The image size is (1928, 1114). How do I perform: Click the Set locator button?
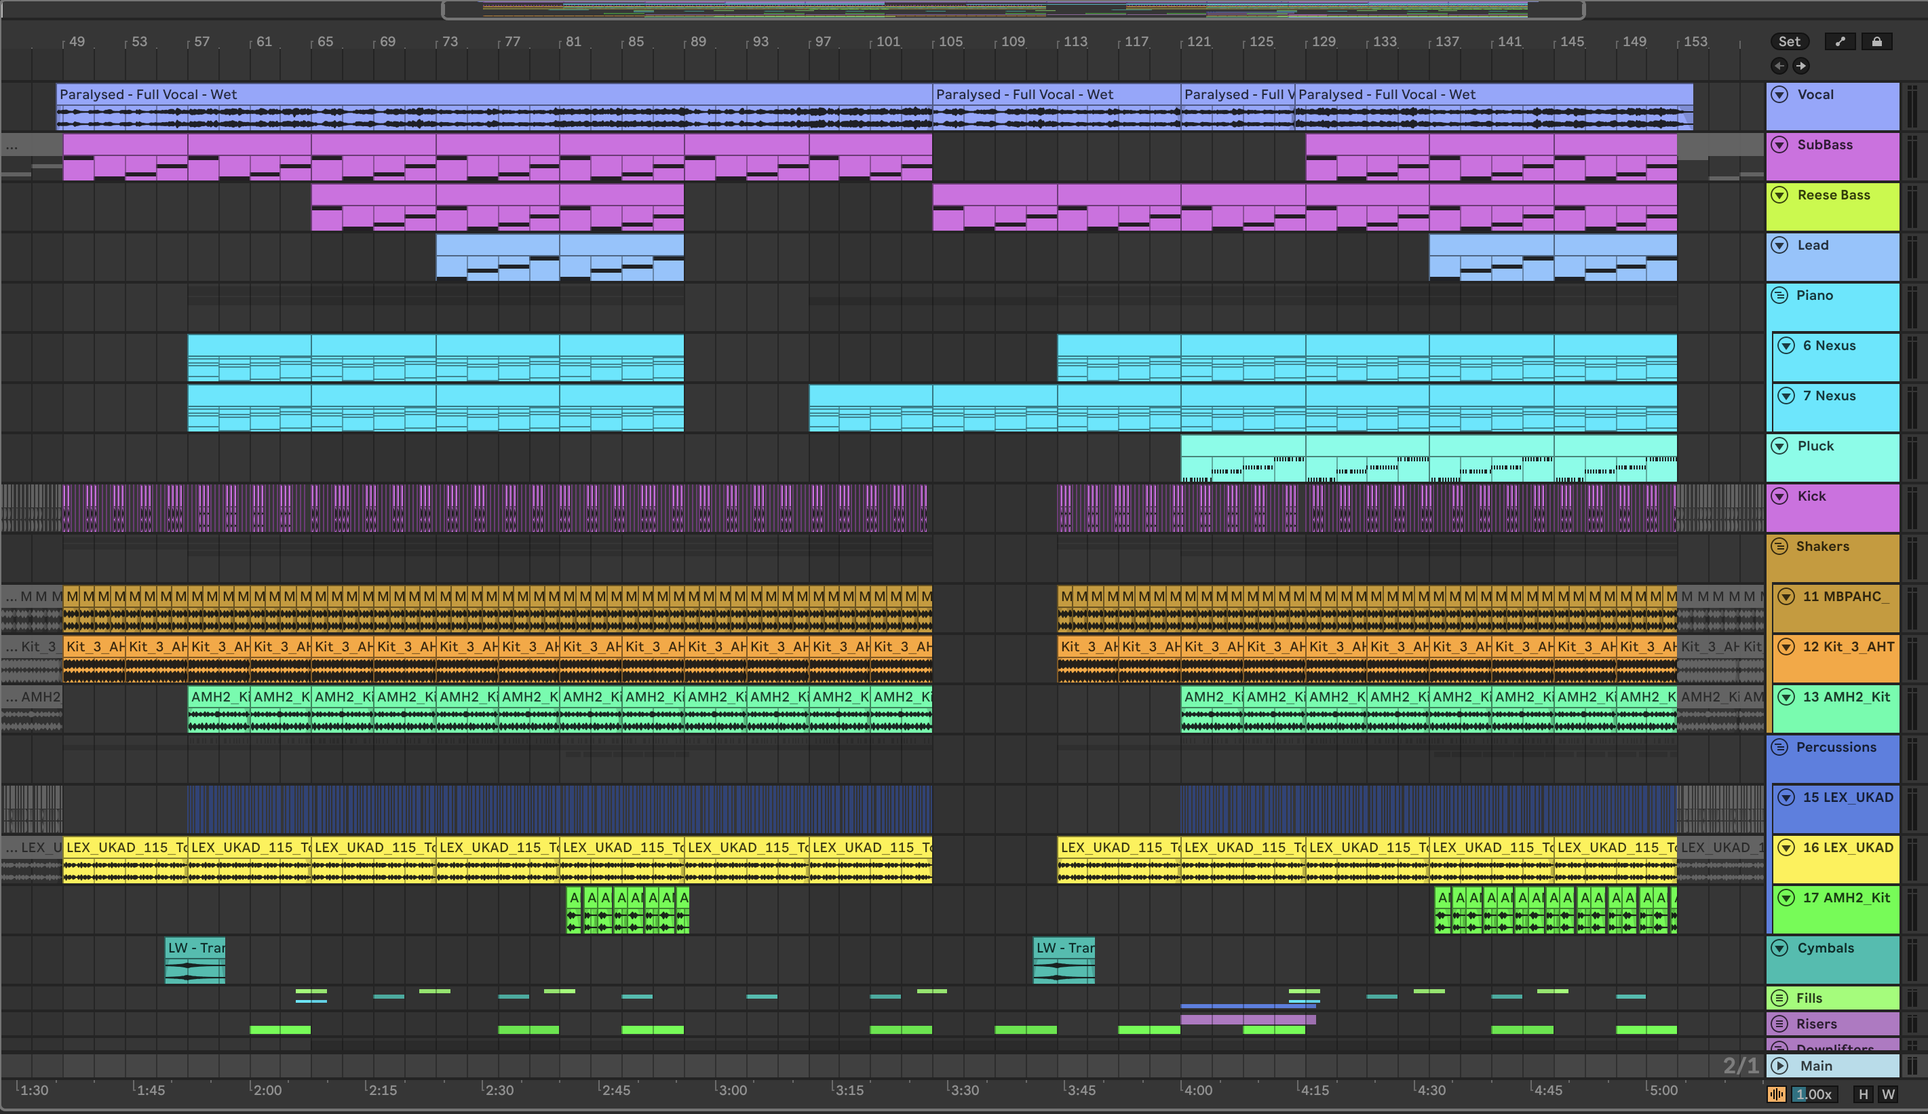coord(1790,41)
